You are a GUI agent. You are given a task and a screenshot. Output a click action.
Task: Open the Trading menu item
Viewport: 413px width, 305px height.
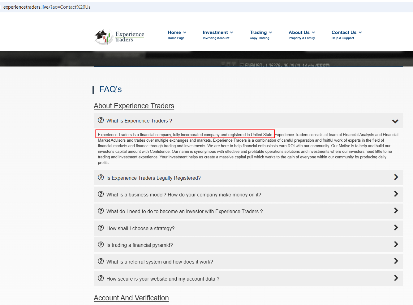pos(258,32)
